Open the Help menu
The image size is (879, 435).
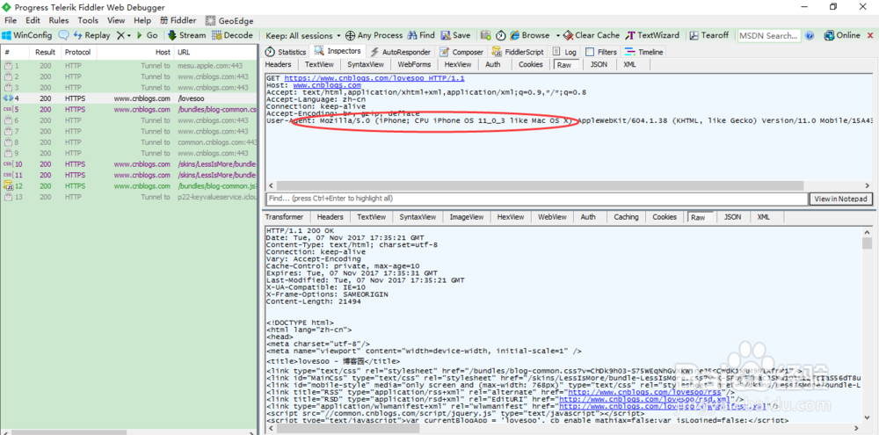142,20
